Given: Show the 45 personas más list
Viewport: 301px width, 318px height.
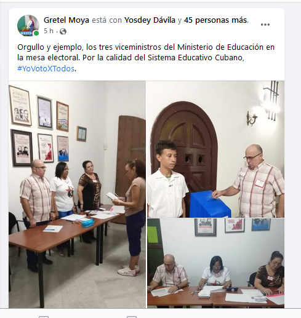Looking at the screenshot, I should (x=215, y=20).
